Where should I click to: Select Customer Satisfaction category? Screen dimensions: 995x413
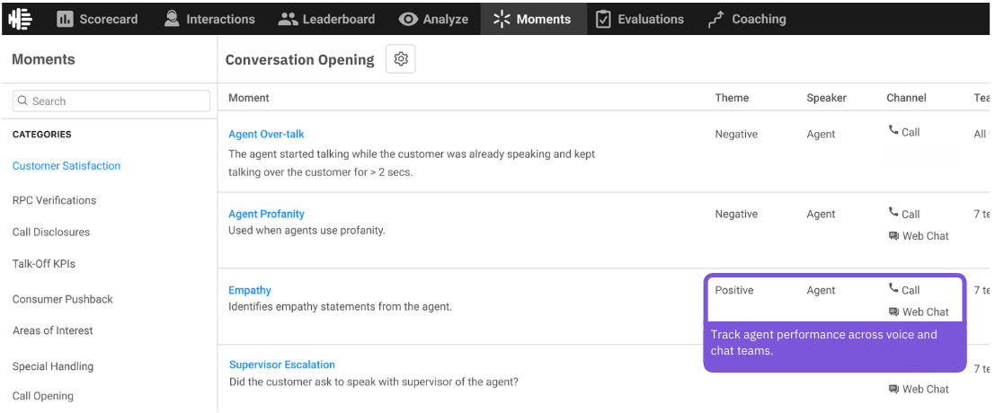coord(67,166)
